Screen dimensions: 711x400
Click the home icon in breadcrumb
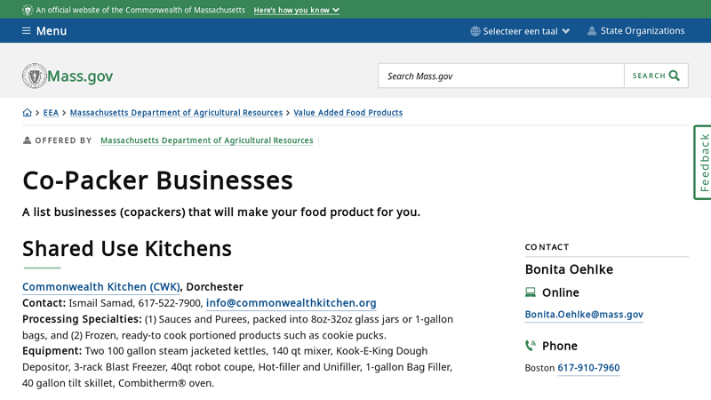point(27,113)
